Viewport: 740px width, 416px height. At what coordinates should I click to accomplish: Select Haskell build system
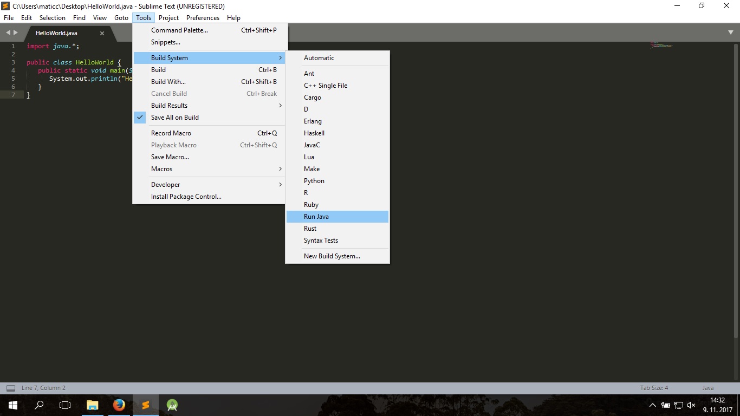[337, 133]
